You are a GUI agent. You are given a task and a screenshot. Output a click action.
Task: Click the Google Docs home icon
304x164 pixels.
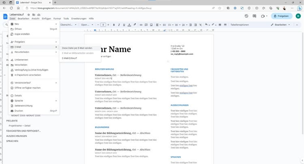[5, 17]
